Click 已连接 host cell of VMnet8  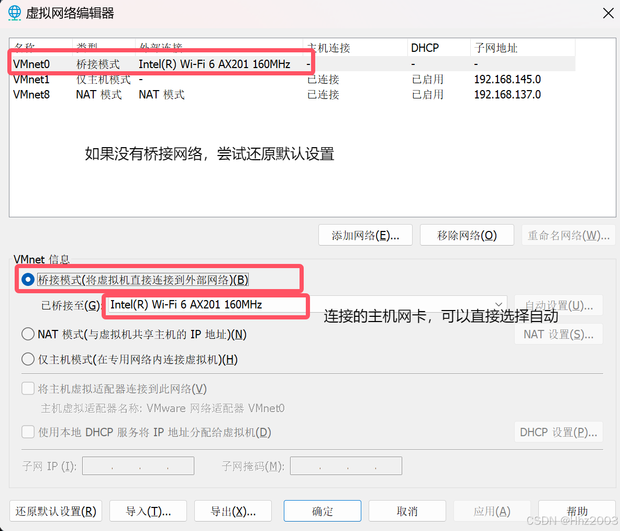[x=323, y=94]
